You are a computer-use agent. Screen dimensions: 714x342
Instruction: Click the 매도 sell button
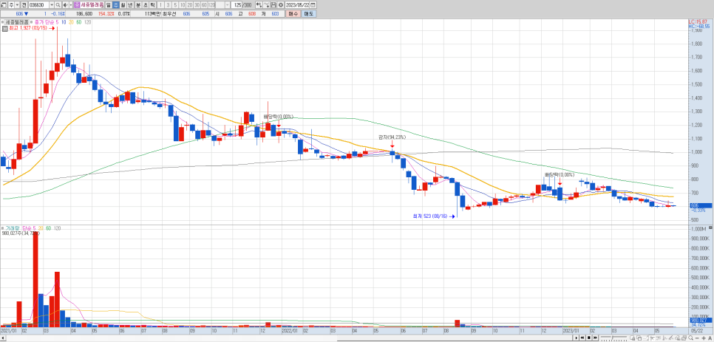tap(309, 14)
